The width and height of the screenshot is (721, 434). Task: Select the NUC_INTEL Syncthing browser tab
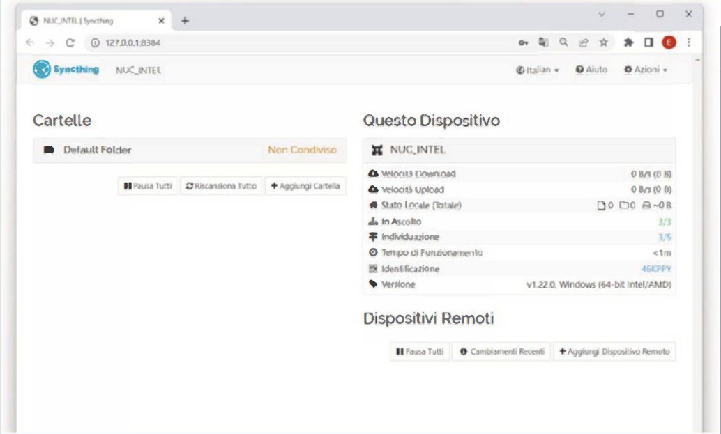tap(96, 21)
